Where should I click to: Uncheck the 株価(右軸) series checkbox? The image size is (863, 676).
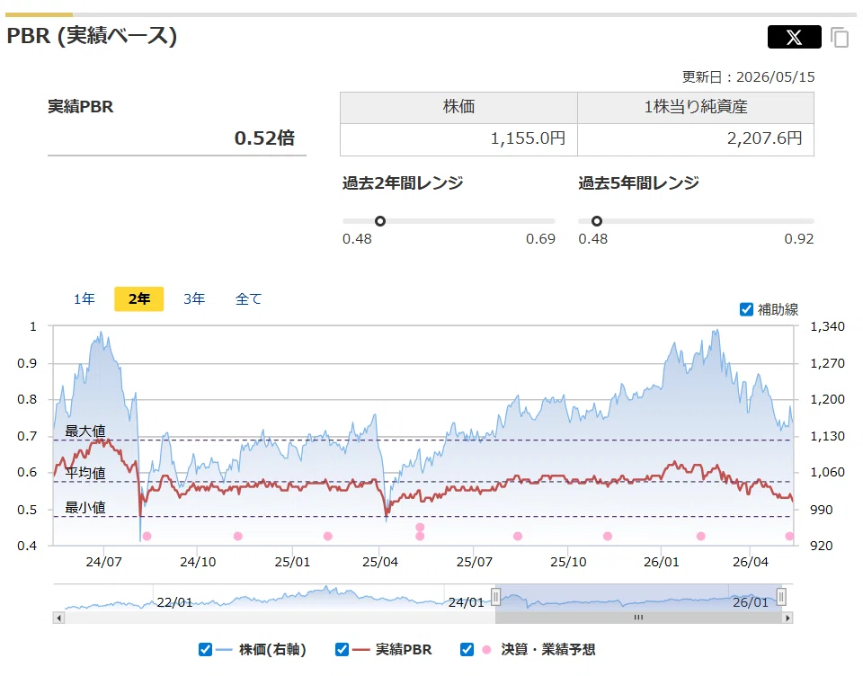click(x=205, y=650)
